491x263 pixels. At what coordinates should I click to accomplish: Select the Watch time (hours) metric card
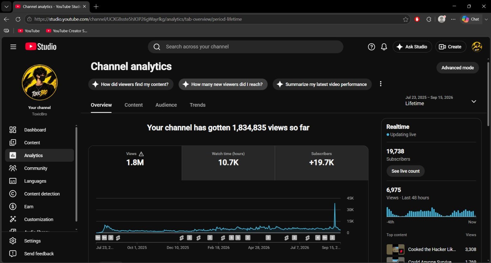click(x=228, y=163)
